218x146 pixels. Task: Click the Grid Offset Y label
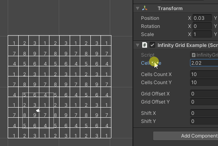coord(155,102)
